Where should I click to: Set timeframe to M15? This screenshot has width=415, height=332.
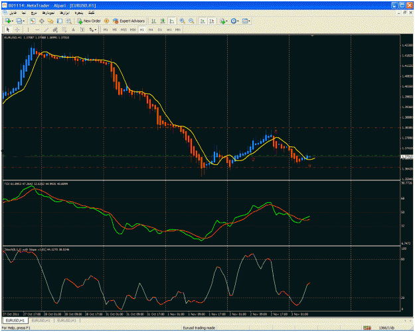pyautogui.click(x=124, y=30)
